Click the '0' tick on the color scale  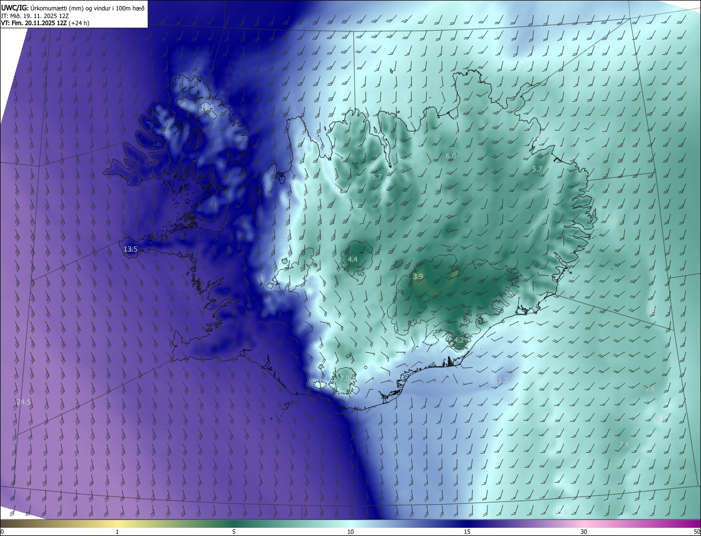point(2,532)
